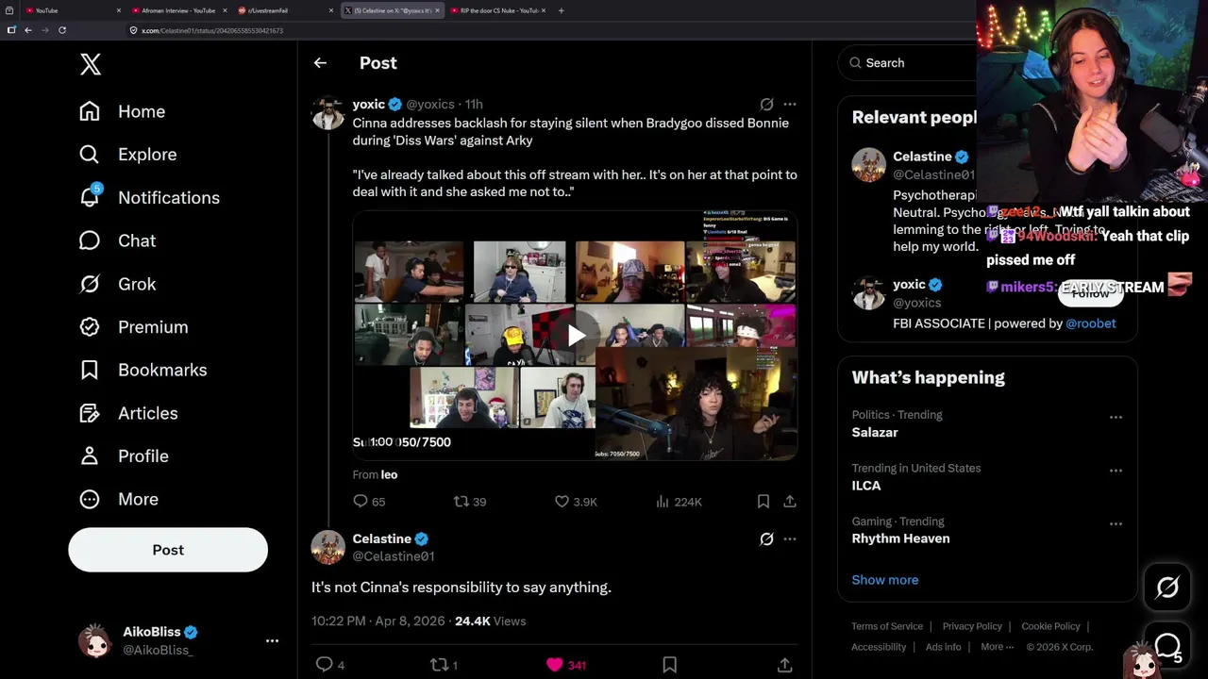Open Grok from the sidebar

click(x=117, y=284)
